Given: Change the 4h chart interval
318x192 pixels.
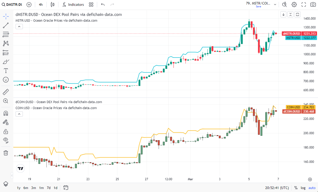Looking at the screenshot, I should pos(41,5).
